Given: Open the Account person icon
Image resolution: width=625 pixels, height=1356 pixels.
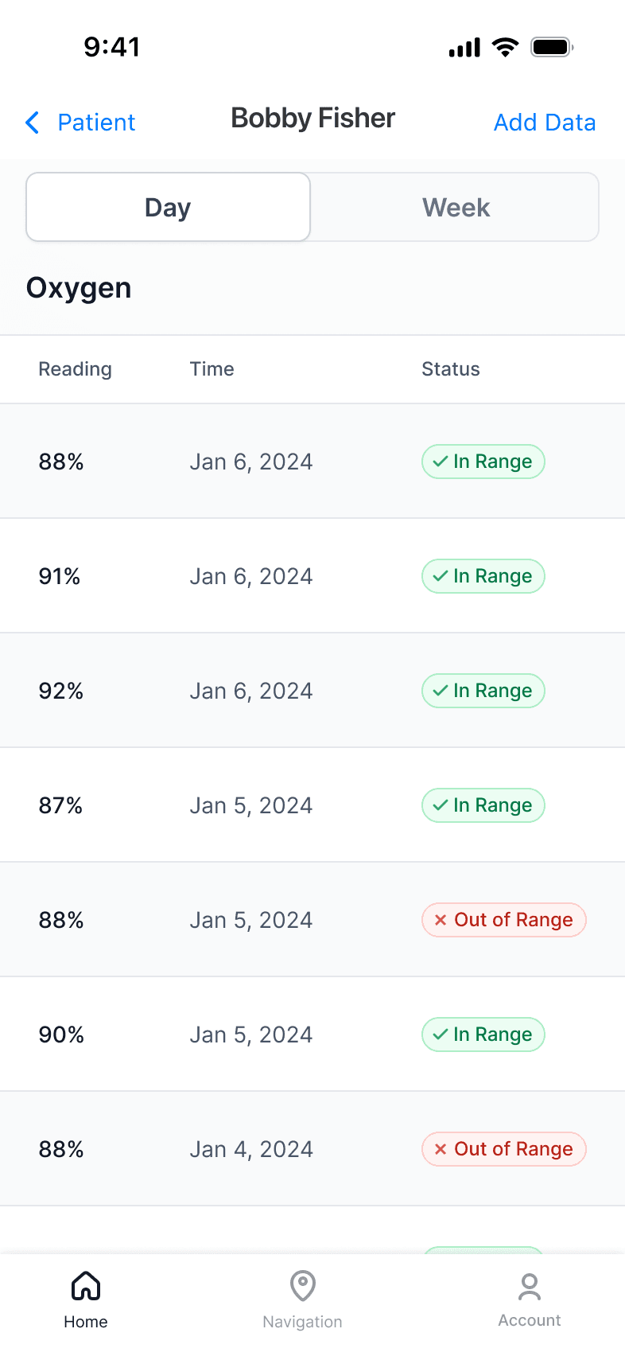Looking at the screenshot, I should (x=530, y=1286).
